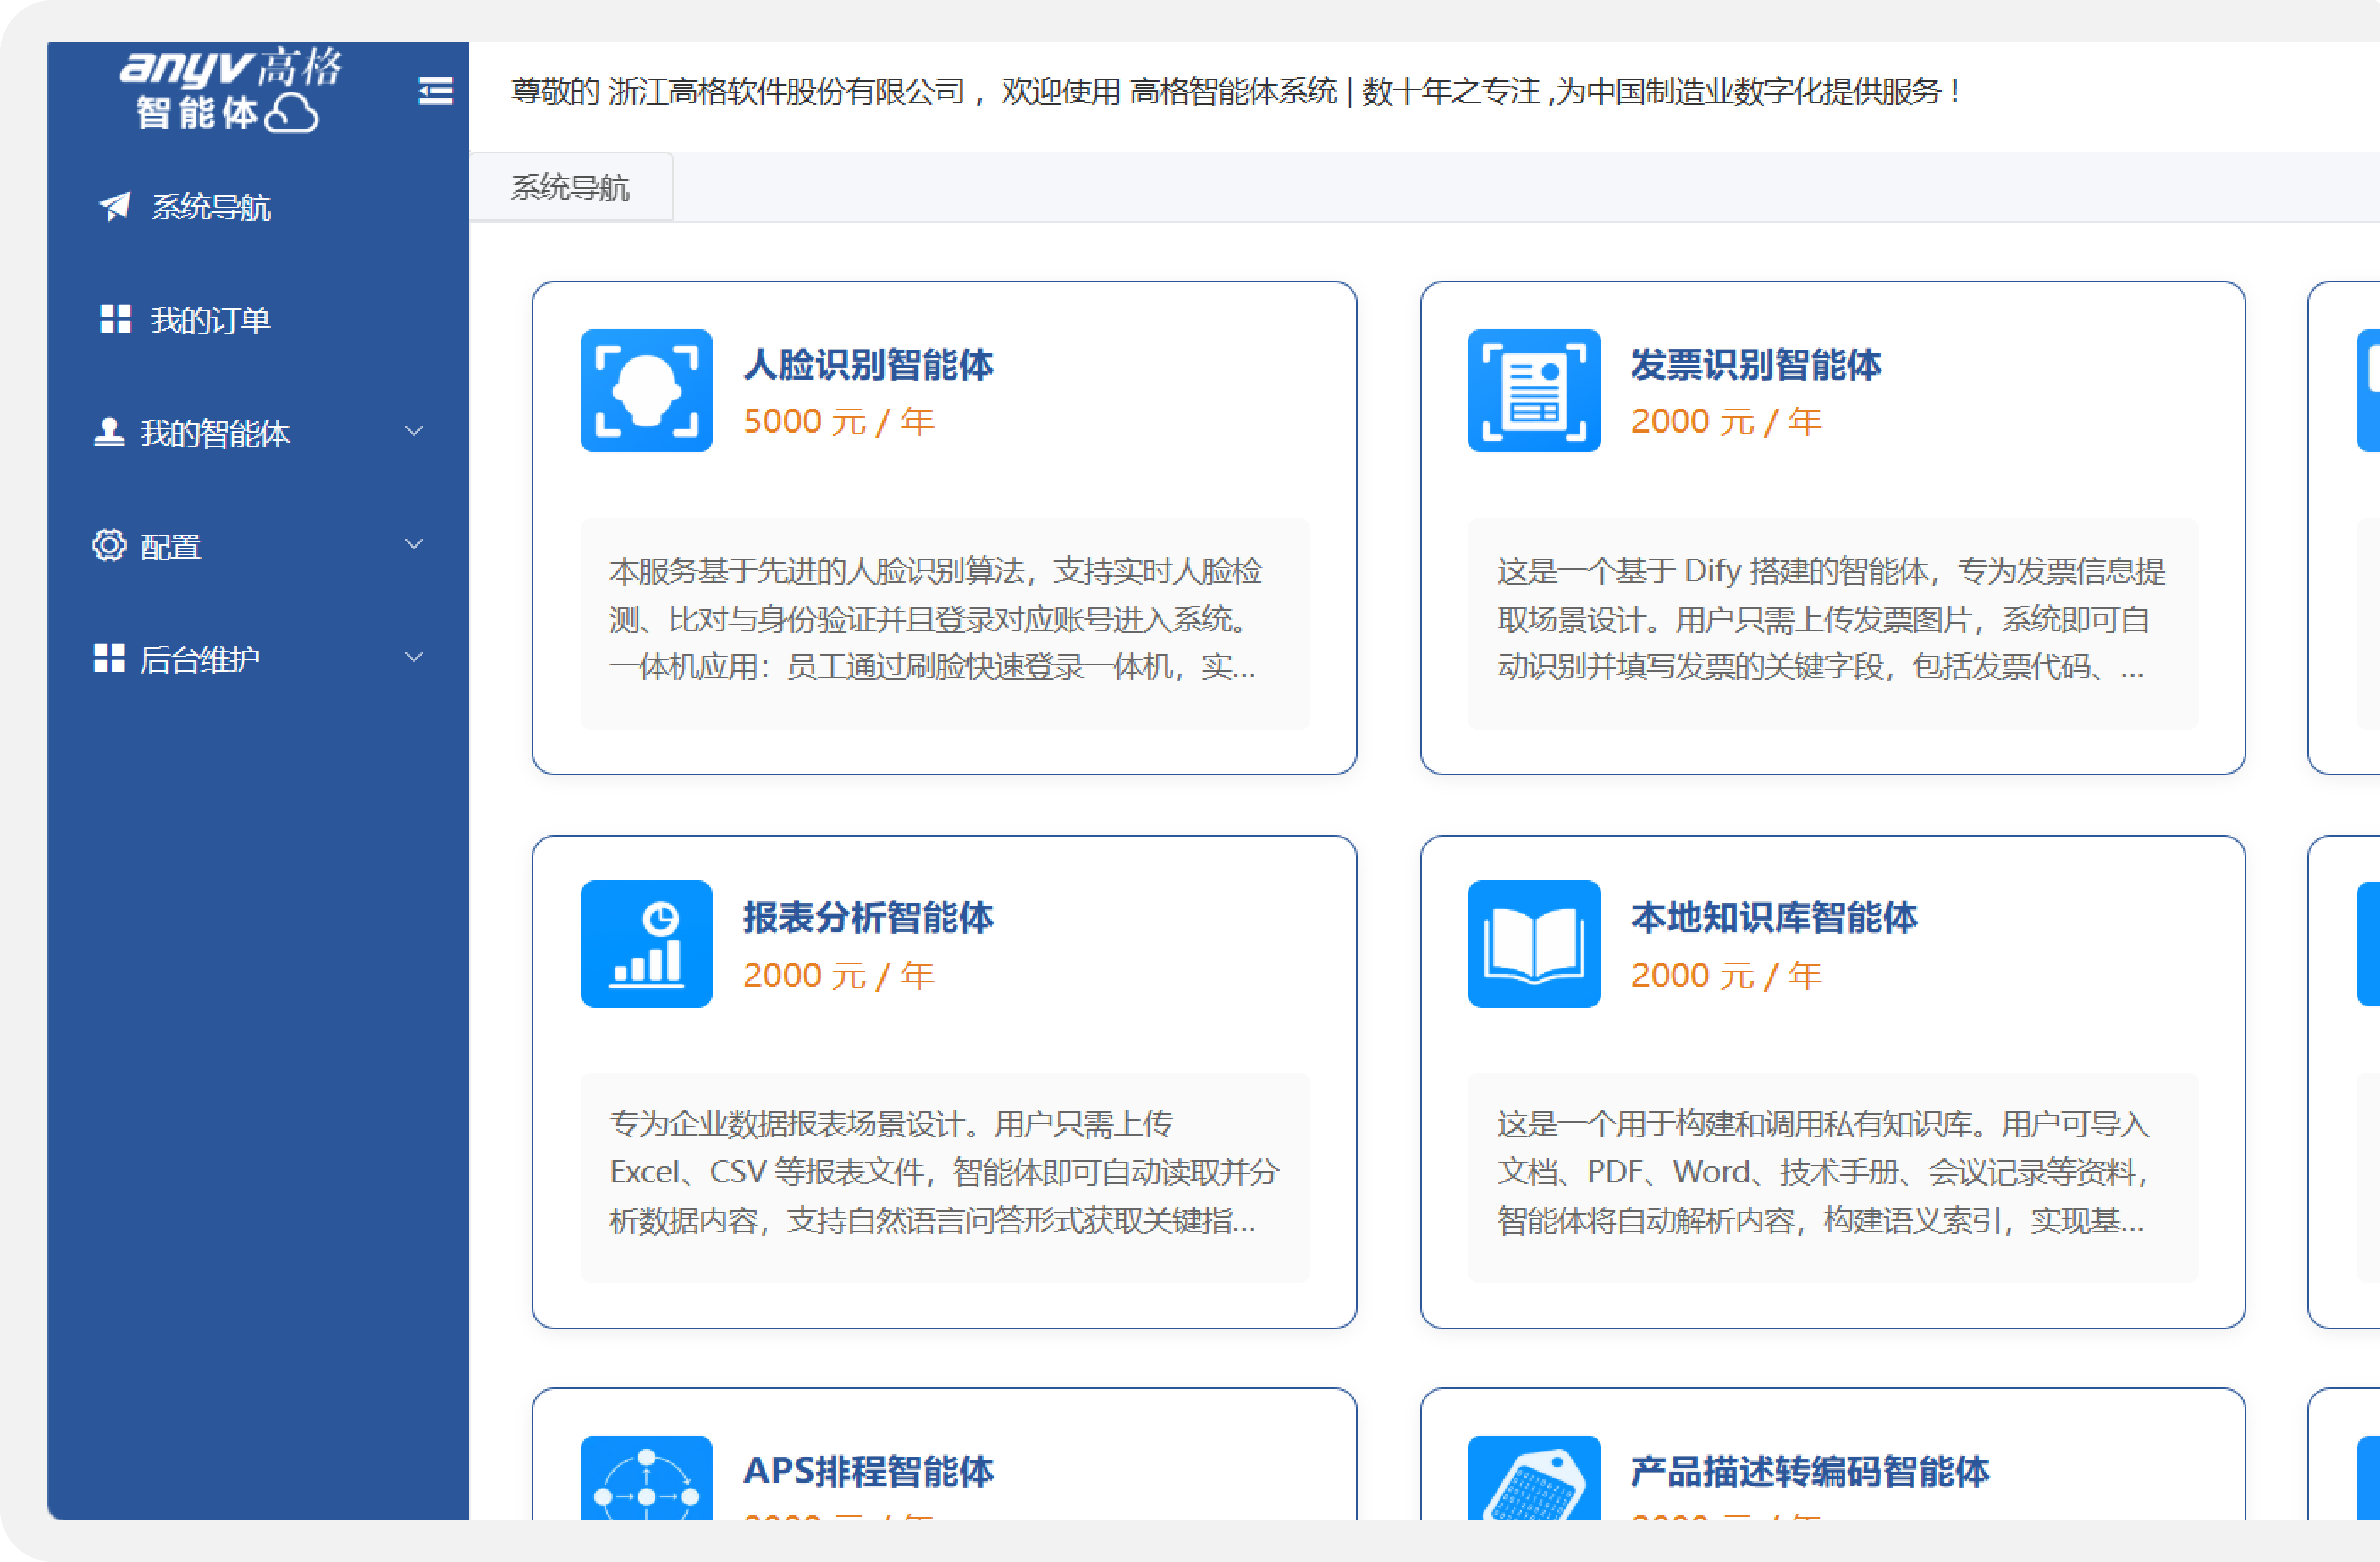The height and width of the screenshot is (1562, 2380).
Task: Click the 配置 gear icon
Action: [108, 545]
